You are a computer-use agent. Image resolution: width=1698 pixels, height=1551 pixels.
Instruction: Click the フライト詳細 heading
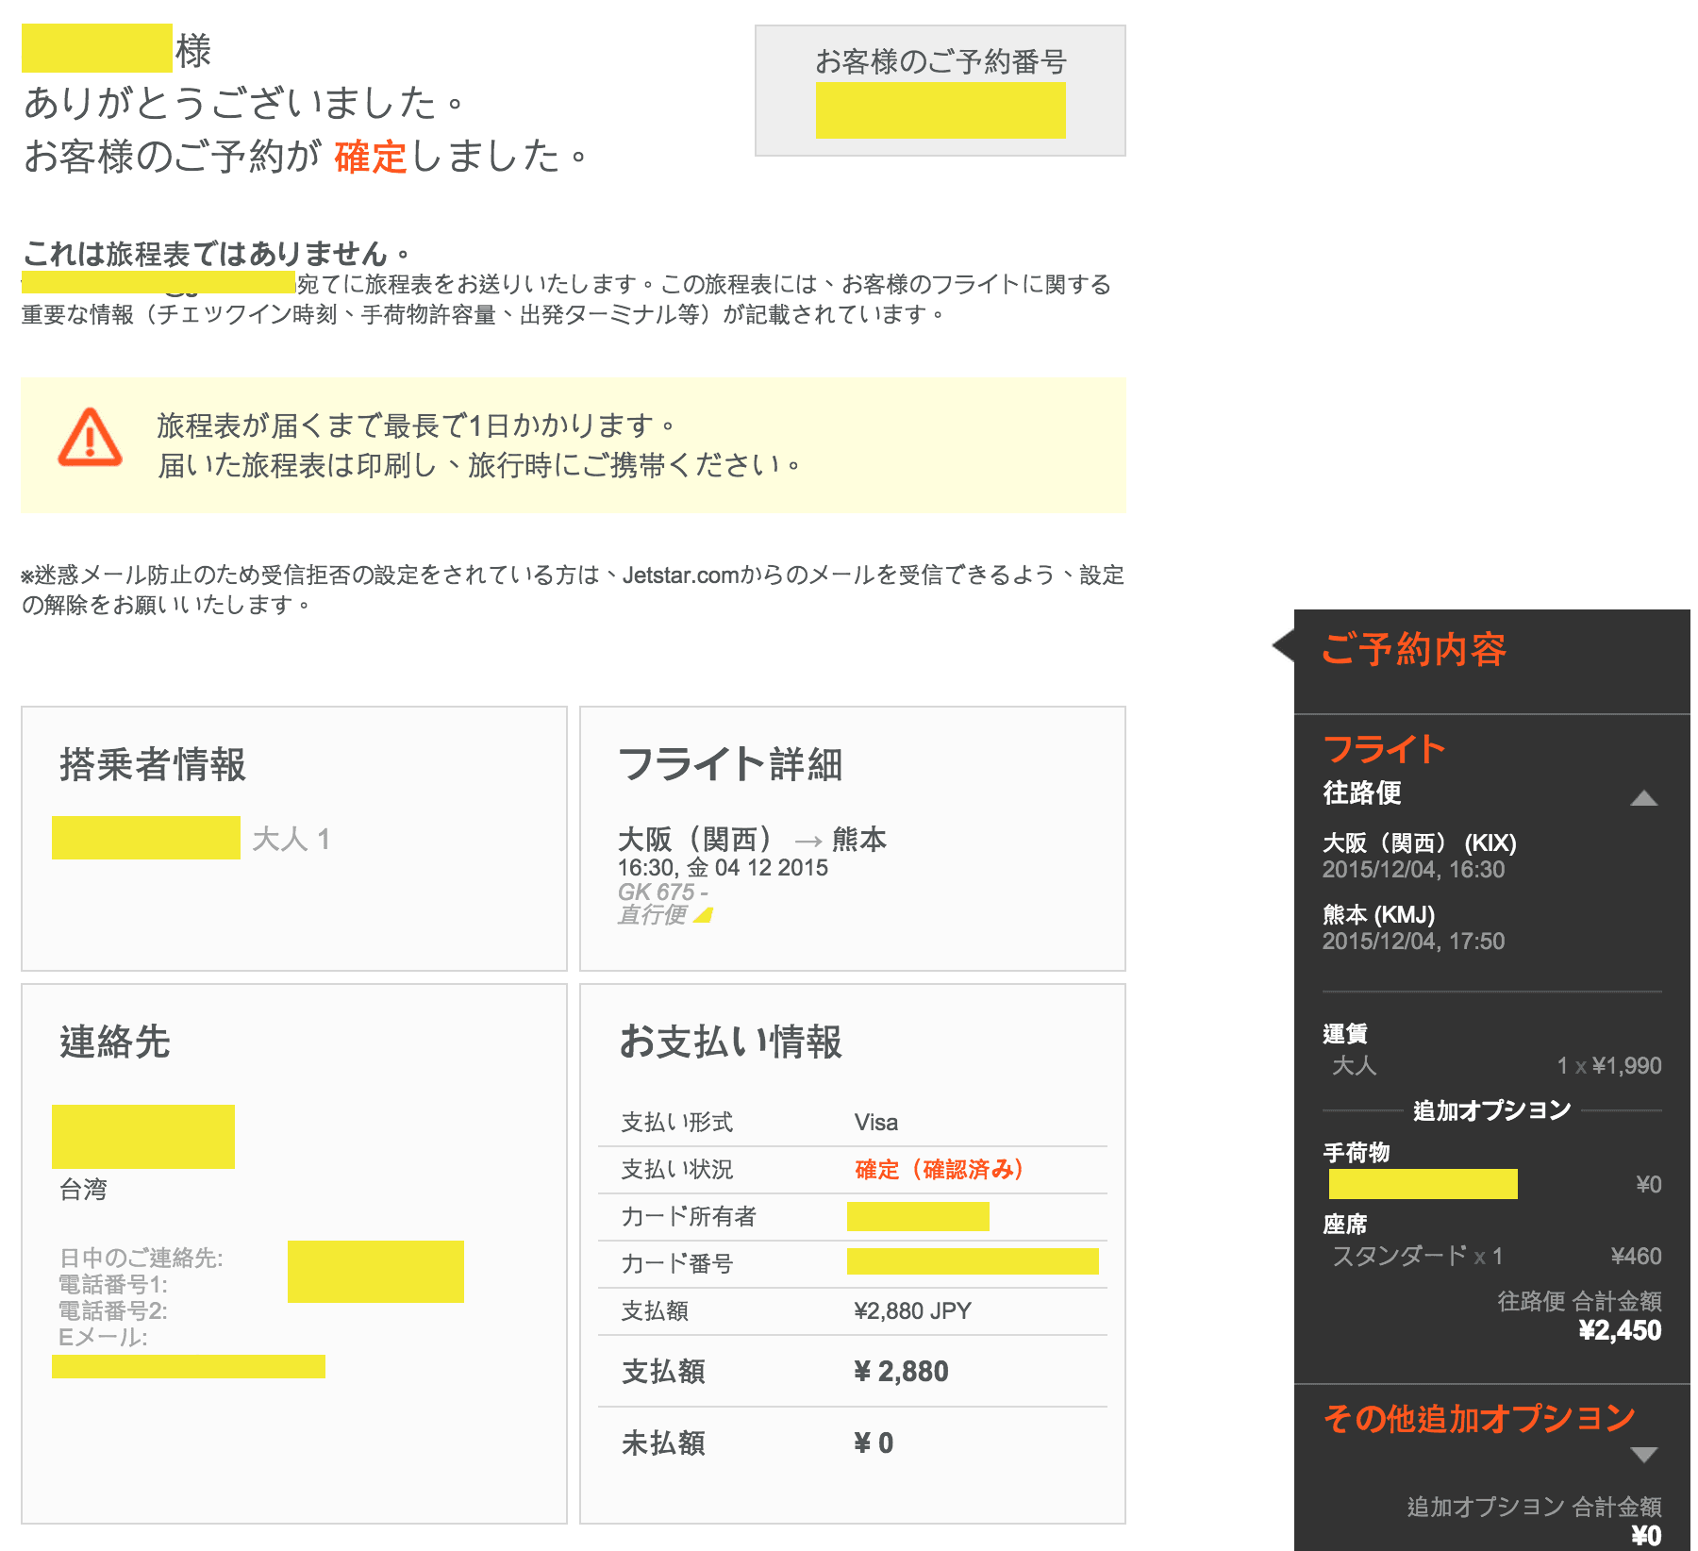730,764
